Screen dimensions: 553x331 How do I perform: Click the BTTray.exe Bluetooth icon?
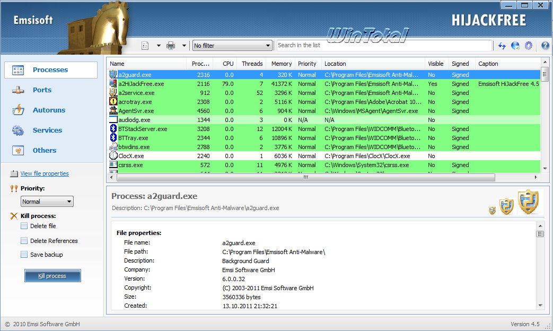113,137
